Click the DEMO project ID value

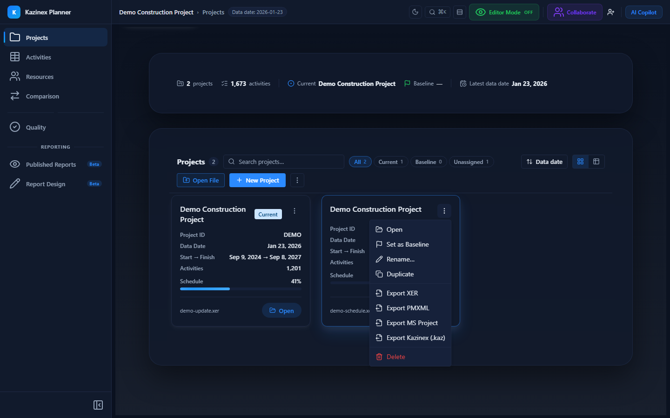point(293,235)
